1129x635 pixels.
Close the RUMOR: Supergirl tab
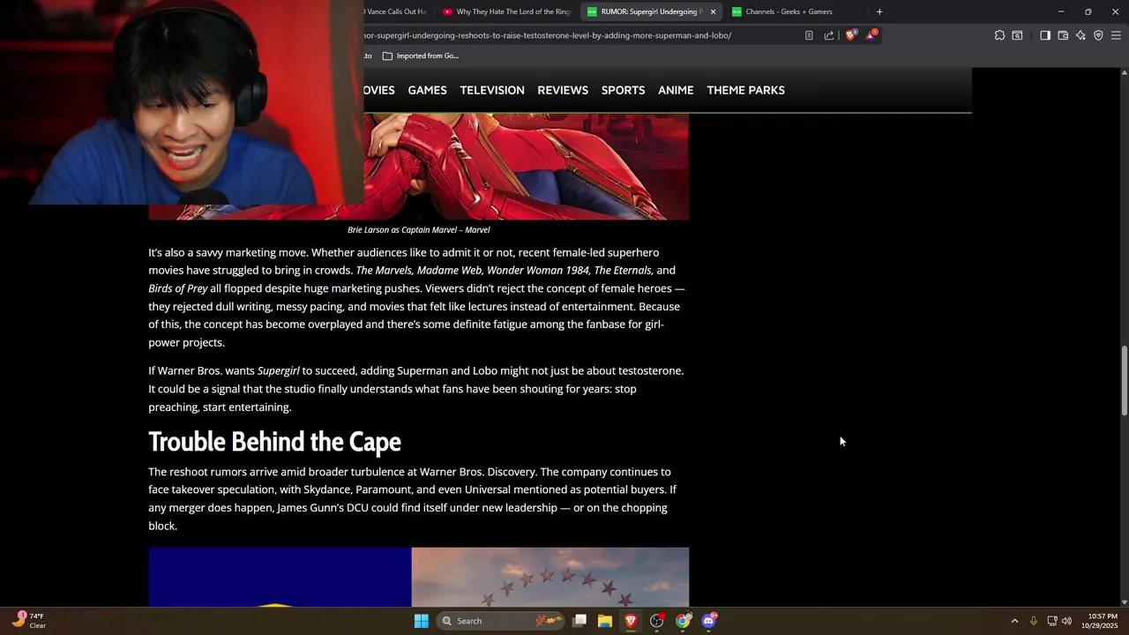point(713,11)
